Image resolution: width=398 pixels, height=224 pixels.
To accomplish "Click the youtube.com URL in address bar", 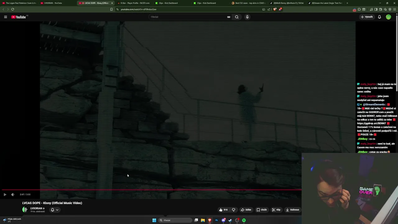I will 139,9.
